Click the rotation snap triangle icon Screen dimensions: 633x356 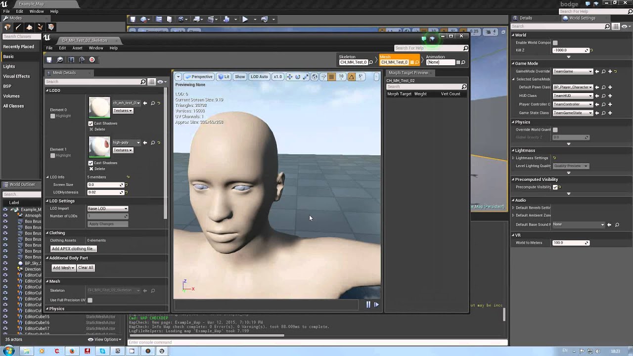pyautogui.click(x=351, y=77)
